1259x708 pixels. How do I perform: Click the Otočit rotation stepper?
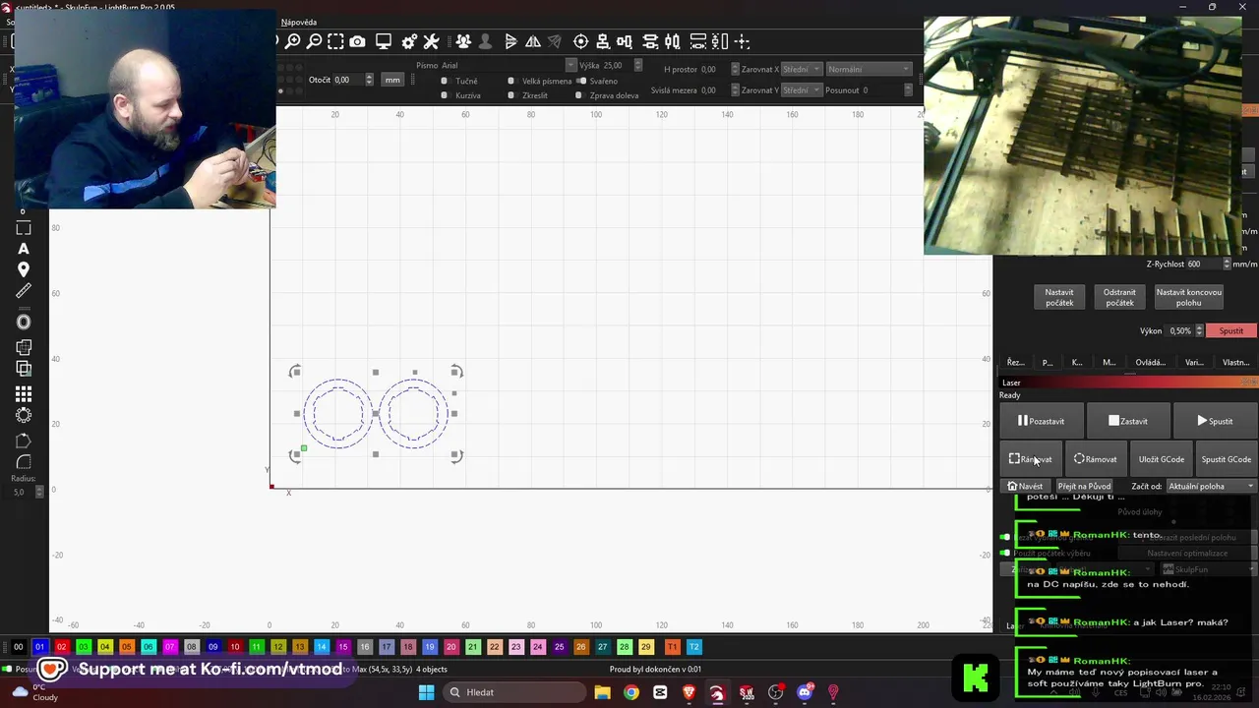[369, 80]
